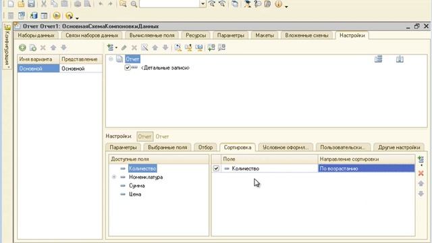Delete sort field with red X
The height and width of the screenshot is (243, 432).
tap(421, 173)
